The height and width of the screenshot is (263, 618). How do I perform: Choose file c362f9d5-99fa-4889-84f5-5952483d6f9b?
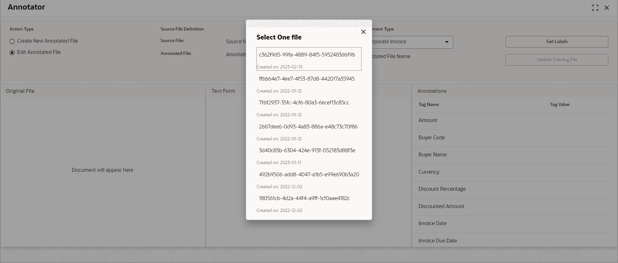(x=309, y=59)
